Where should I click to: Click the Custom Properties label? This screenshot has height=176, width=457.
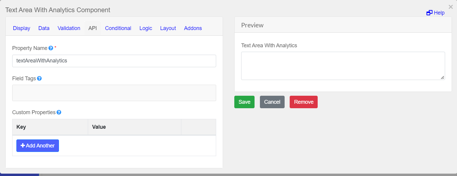point(34,112)
